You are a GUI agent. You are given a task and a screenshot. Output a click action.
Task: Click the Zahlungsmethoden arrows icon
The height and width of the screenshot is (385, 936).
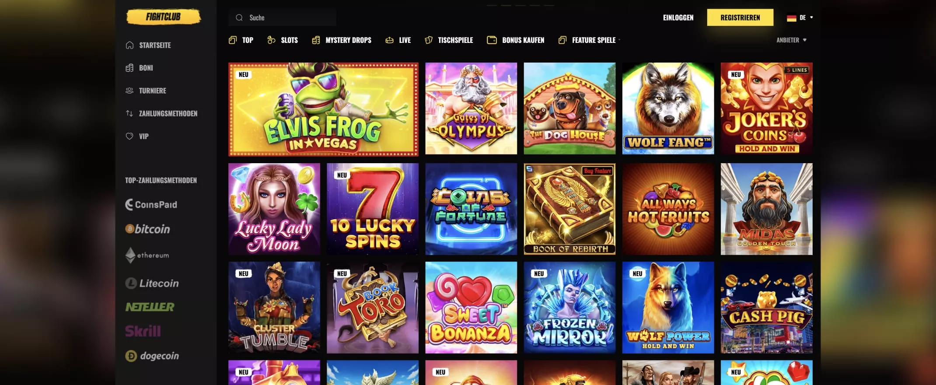pyautogui.click(x=129, y=113)
